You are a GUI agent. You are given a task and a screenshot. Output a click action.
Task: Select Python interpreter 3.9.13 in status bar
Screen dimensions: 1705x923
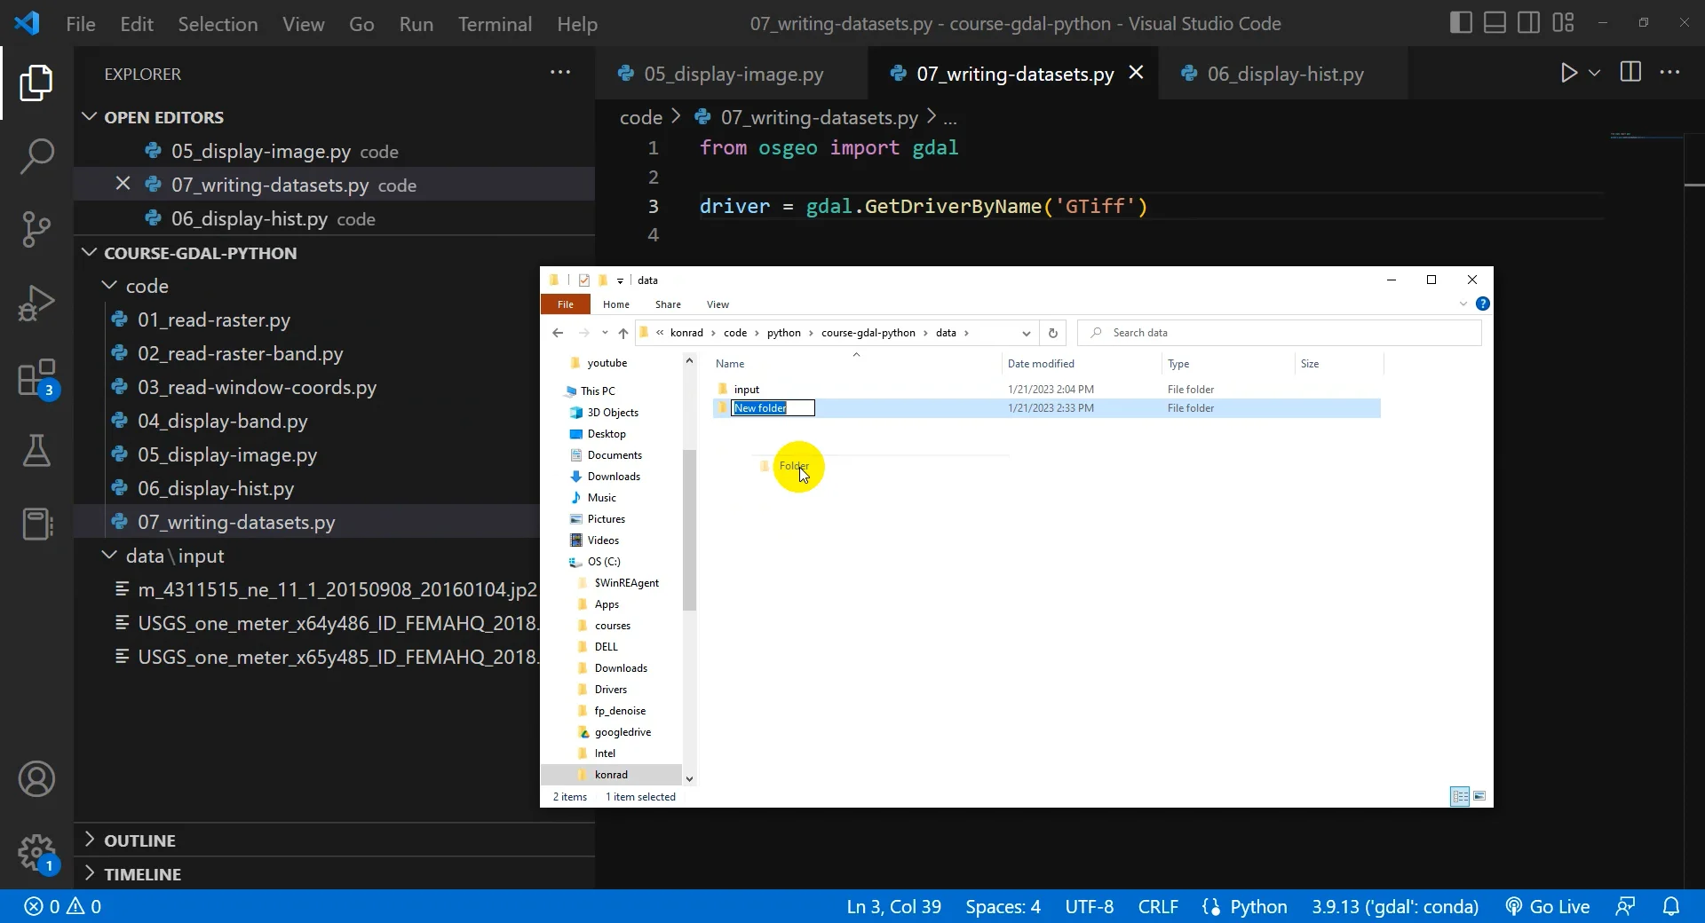coord(1394,906)
